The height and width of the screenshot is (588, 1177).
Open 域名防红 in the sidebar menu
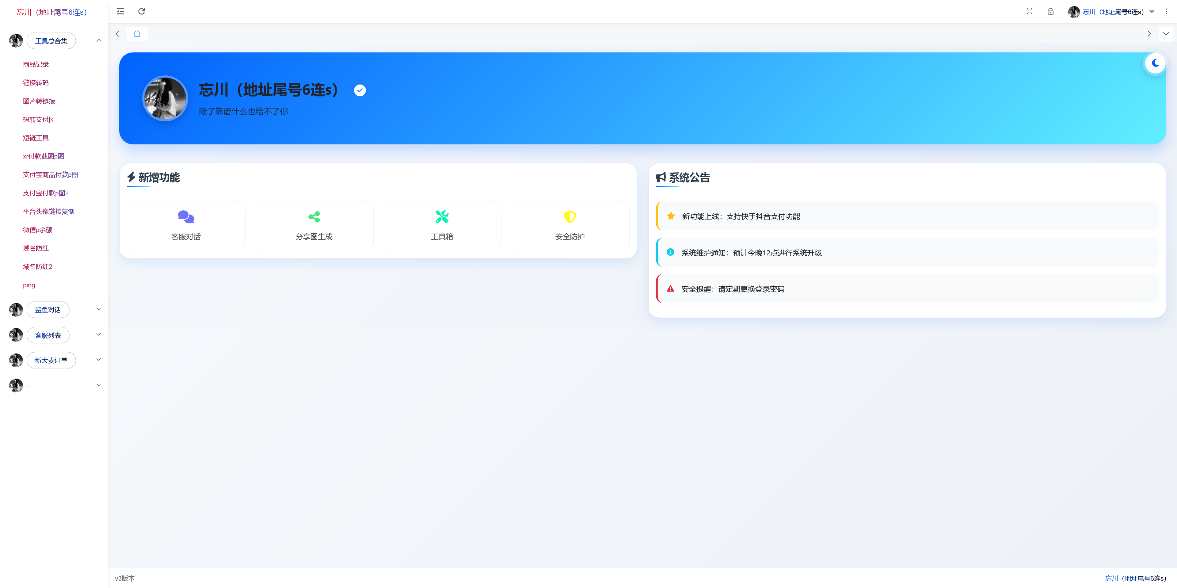click(36, 248)
